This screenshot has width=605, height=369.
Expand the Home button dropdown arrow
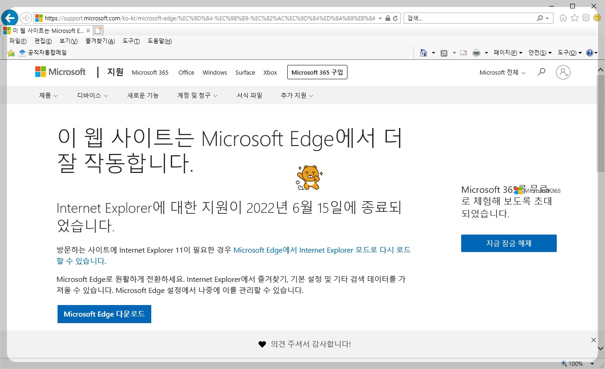pos(433,53)
